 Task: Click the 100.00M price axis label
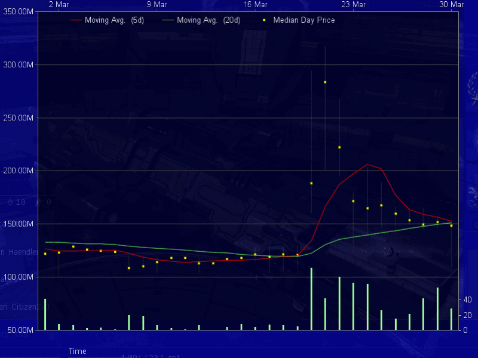(x=18, y=277)
